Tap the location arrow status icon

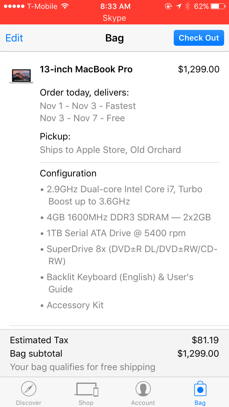click(178, 6)
